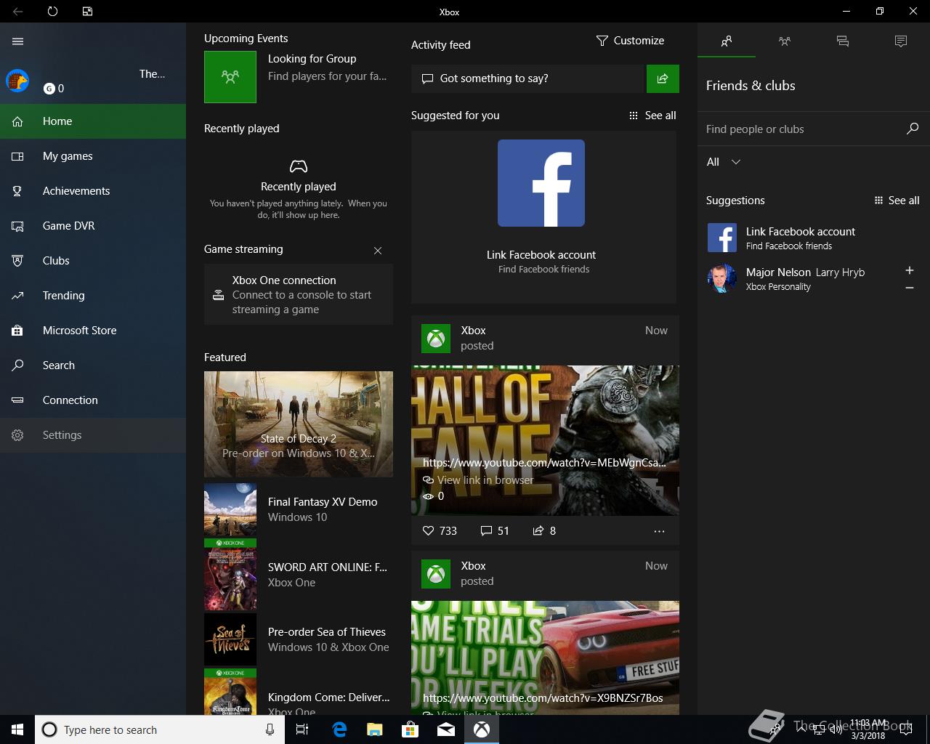Switch to Parties tab icon
The image size is (930, 744).
785,41
